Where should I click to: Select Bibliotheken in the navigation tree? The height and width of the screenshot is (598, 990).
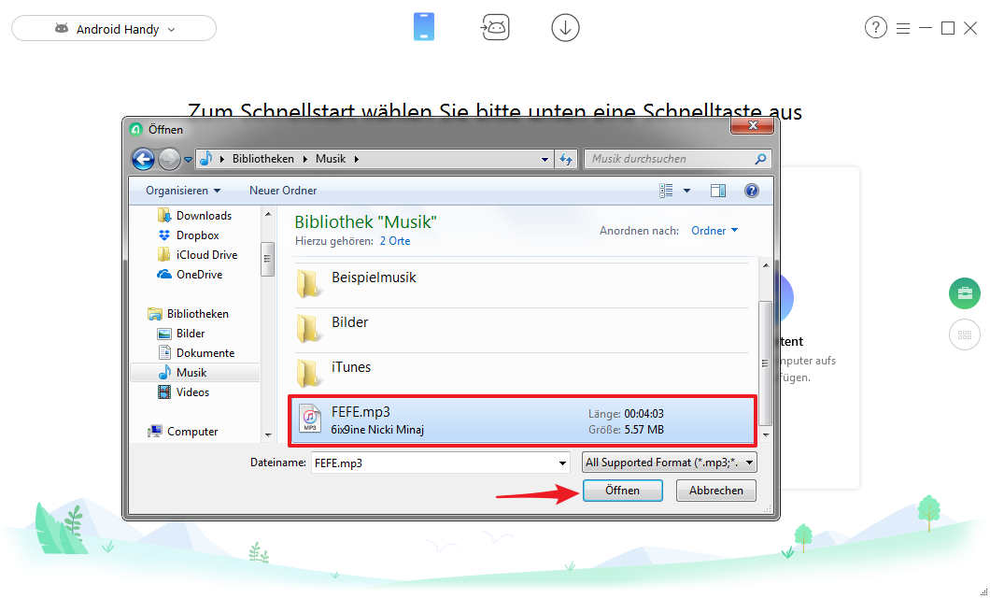[x=198, y=314]
